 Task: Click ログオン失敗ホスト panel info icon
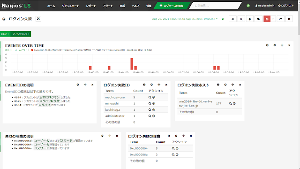(218, 84)
